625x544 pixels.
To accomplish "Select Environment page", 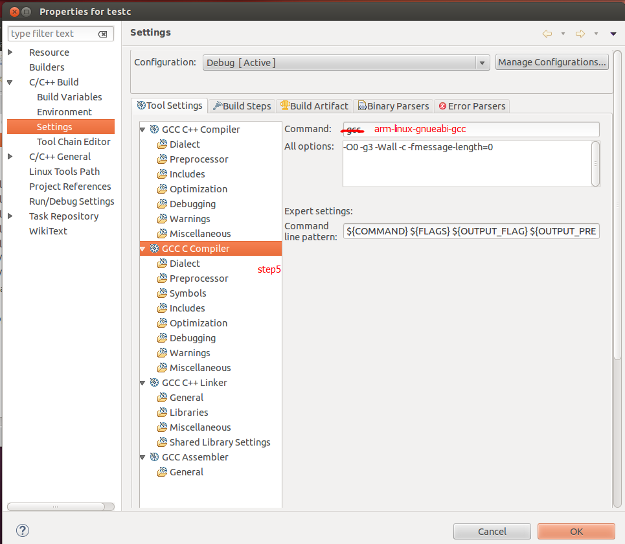I will (x=64, y=112).
